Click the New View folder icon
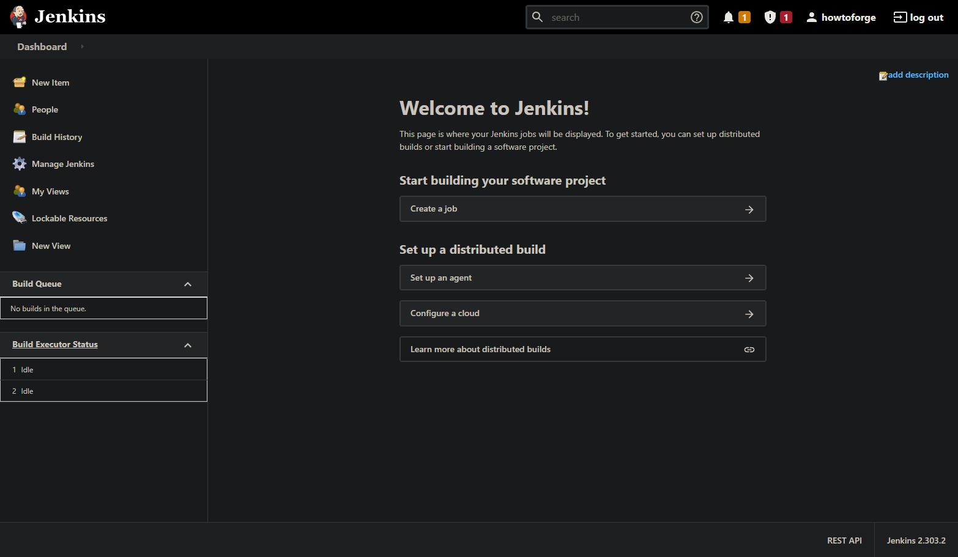Image resolution: width=958 pixels, height=557 pixels. [x=20, y=246]
